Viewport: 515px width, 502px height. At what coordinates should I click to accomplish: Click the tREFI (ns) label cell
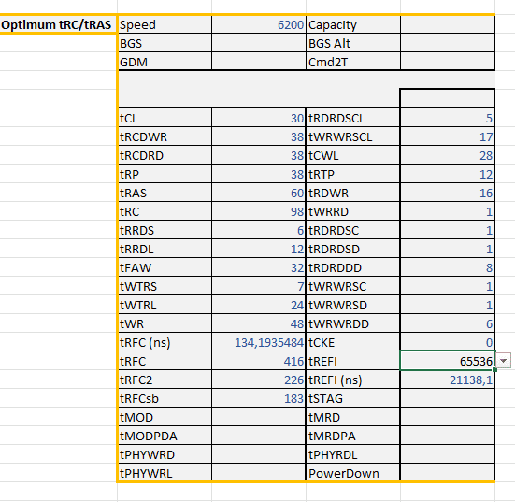(x=353, y=380)
